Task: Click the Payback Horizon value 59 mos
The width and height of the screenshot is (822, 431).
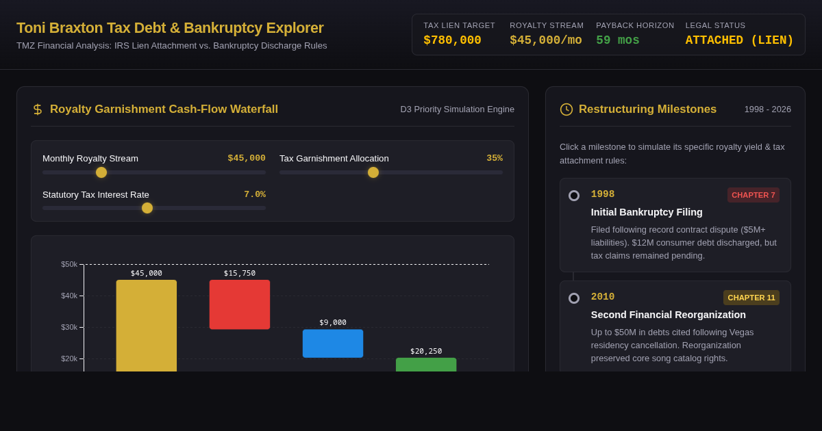Action: pyautogui.click(x=618, y=40)
